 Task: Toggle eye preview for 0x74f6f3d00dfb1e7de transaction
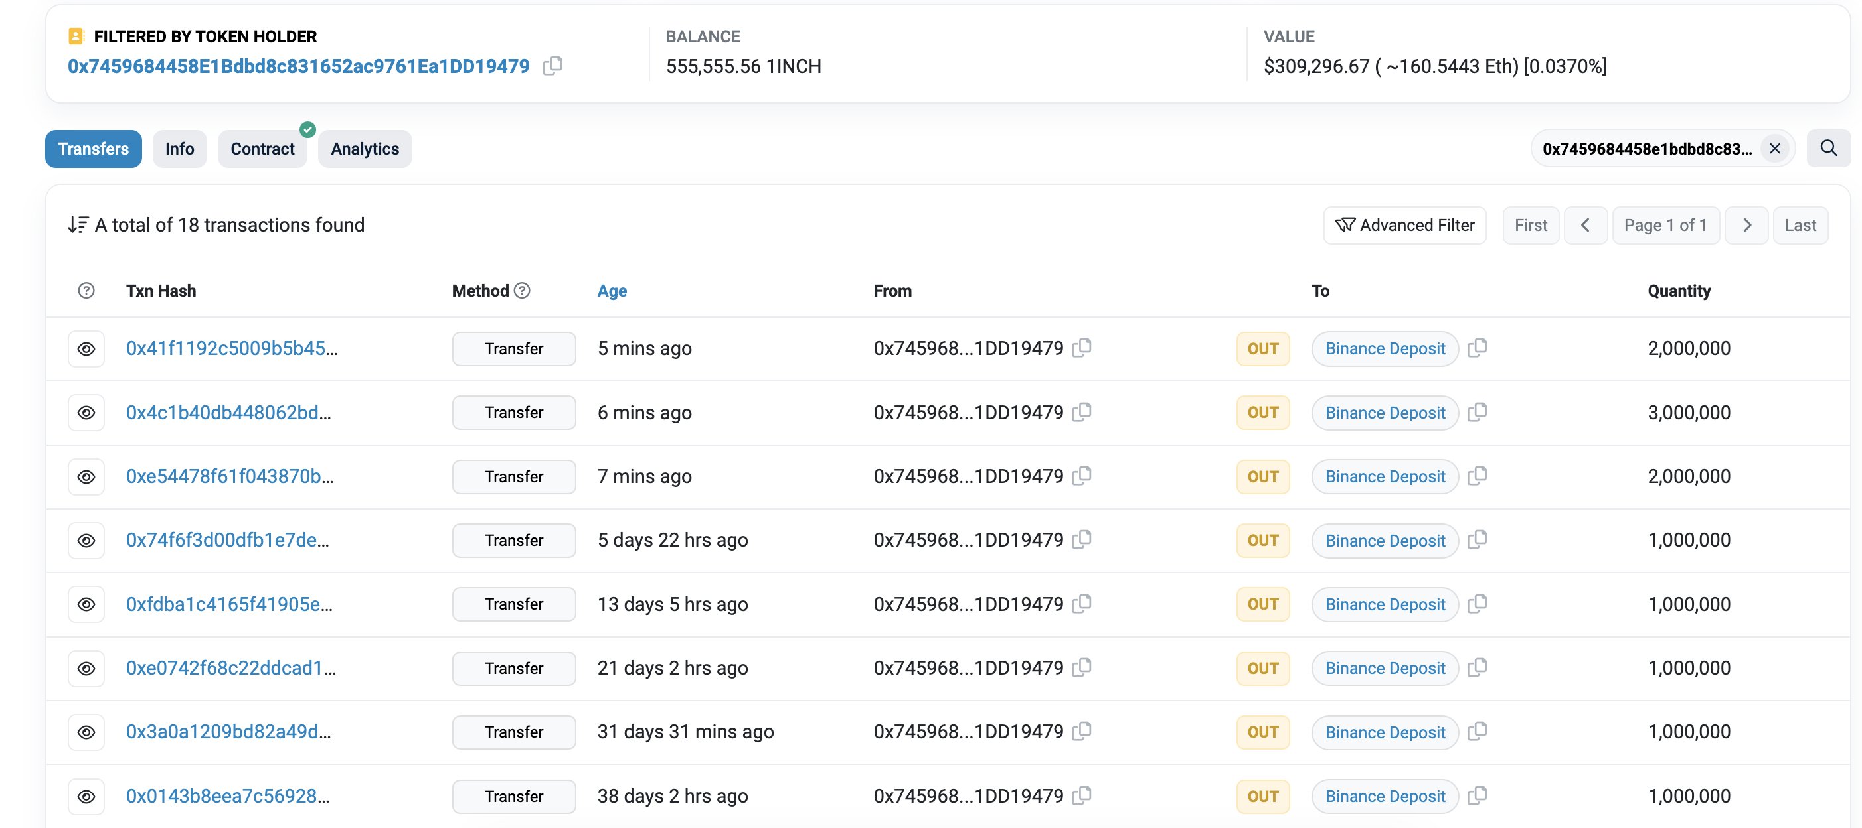point(86,540)
